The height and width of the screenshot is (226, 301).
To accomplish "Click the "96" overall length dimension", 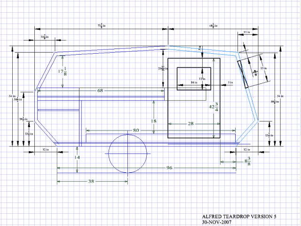I will click(x=169, y=168).
